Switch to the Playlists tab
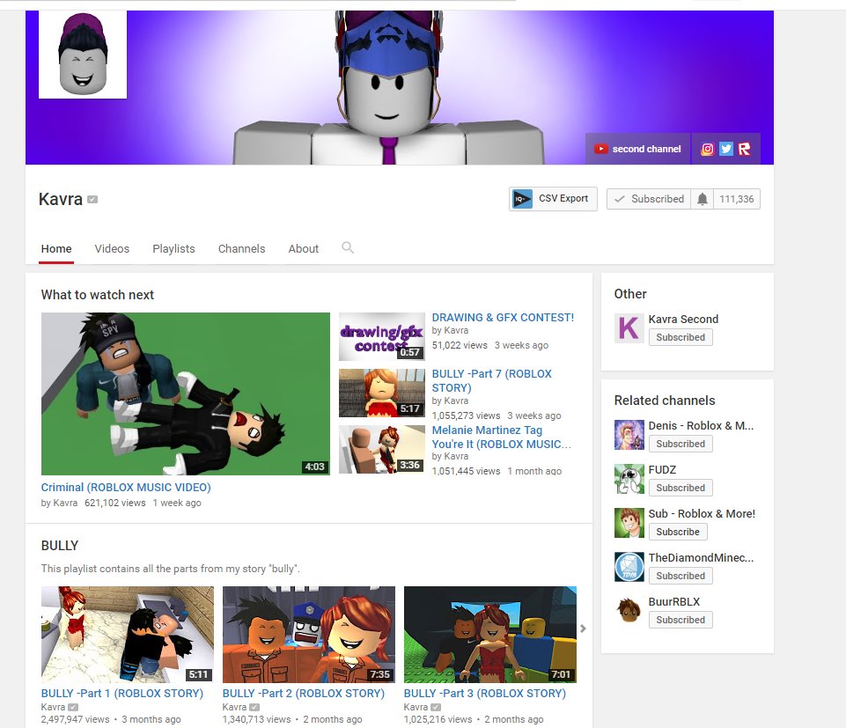 [x=173, y=249]
